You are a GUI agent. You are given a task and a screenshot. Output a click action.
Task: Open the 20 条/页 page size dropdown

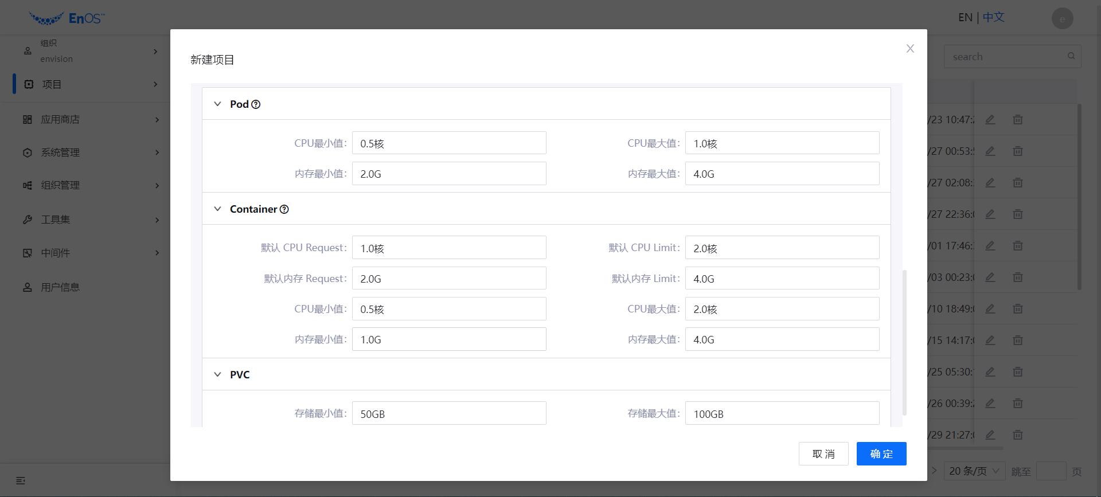(x=974, y=471)
